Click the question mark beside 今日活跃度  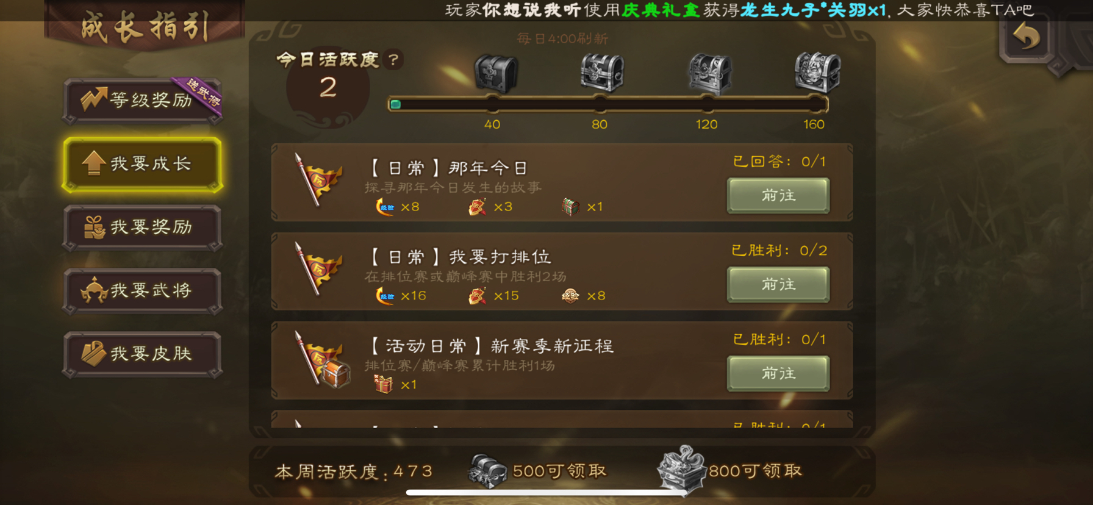click(x=394, y=60)
